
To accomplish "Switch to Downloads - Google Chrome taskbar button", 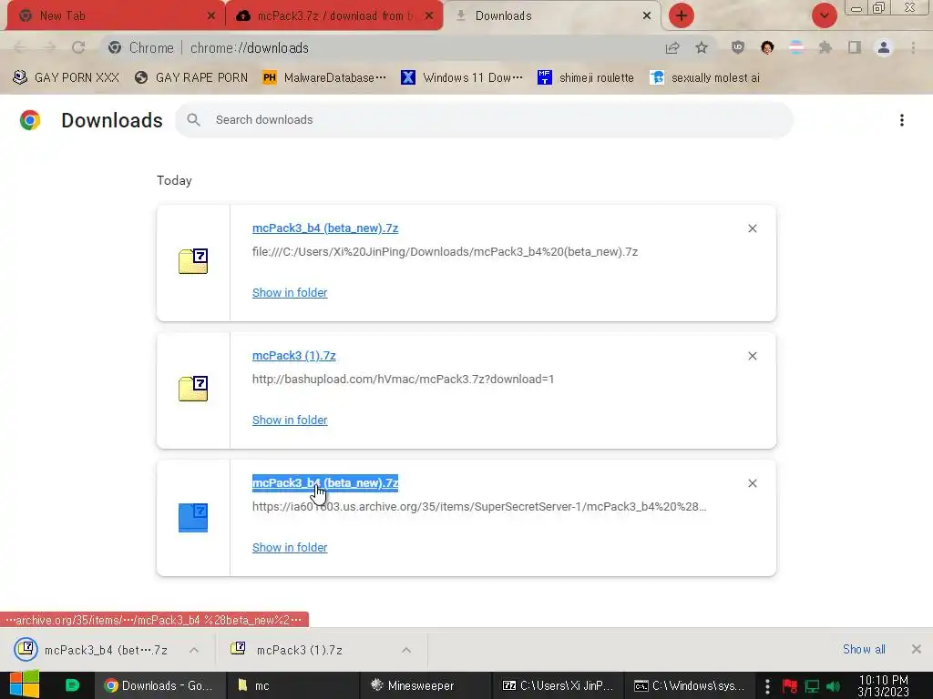I will (x=159, y=685).
